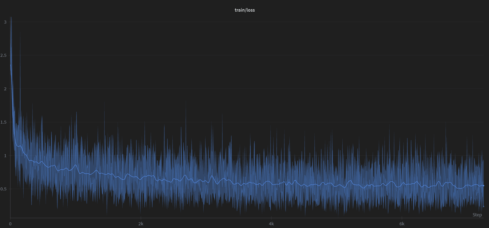Click the smoothed line's final endpoint dot
Viewport: 489px width, 228px height.
[x=484, y=186]
